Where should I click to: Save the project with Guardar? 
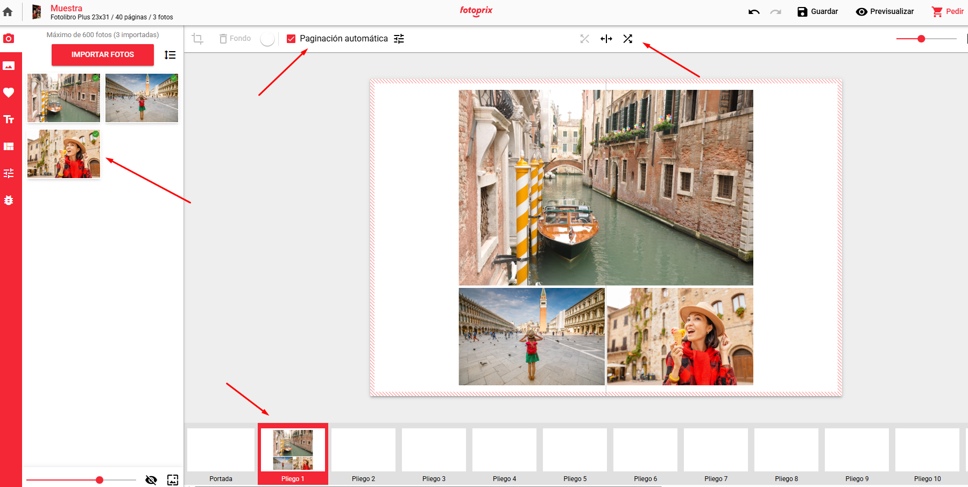pos(817,12)
